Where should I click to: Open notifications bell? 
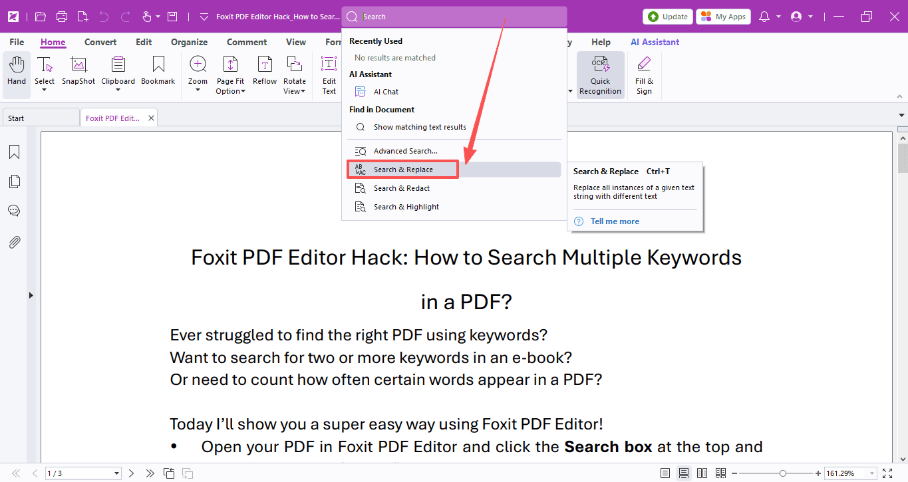coord(764,17)
